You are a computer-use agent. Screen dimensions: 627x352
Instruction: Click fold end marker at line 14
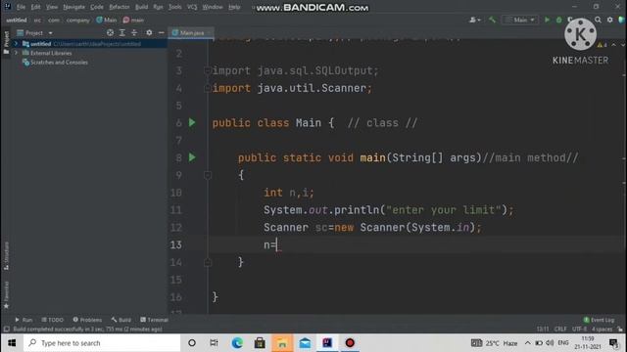(x=208, y=262)
